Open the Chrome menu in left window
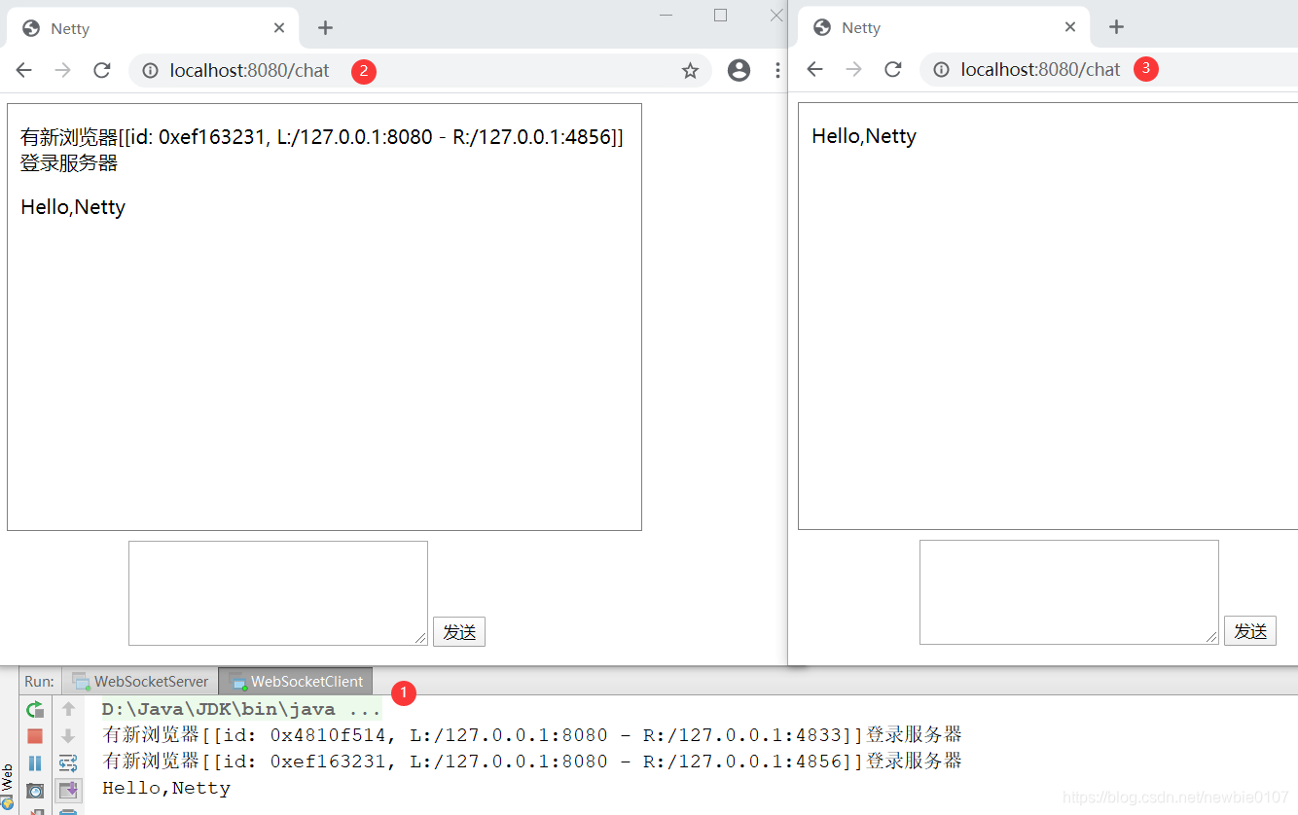 tap(776, 70)
